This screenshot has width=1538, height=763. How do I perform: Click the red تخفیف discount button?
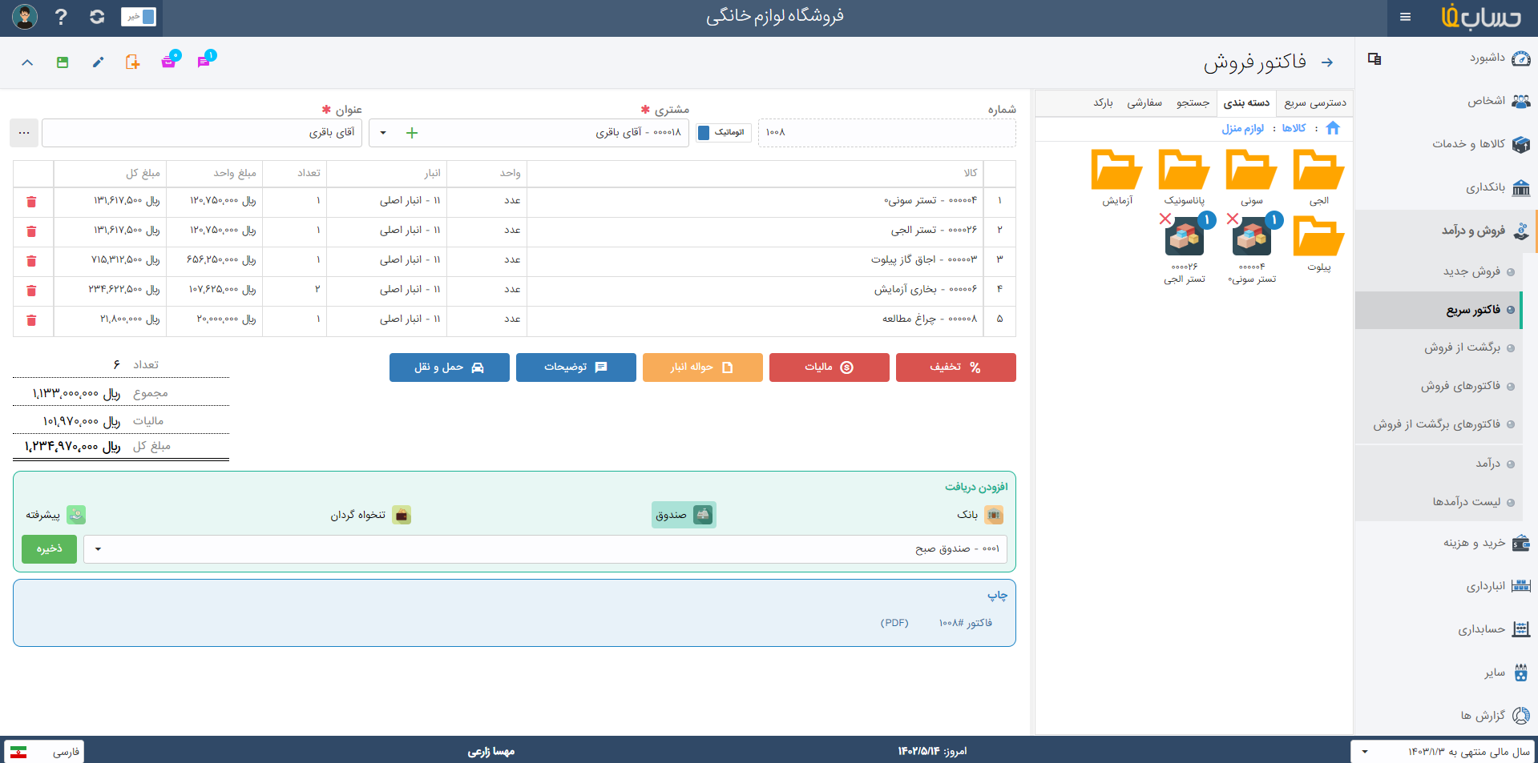point(955,367)
